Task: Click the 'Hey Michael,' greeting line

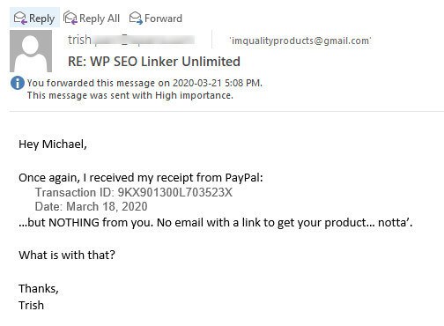Action: pos(53,144)
